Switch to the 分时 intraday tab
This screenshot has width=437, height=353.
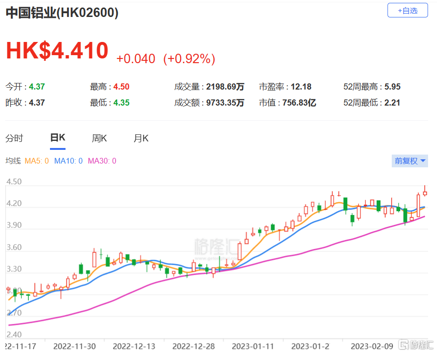14,138
